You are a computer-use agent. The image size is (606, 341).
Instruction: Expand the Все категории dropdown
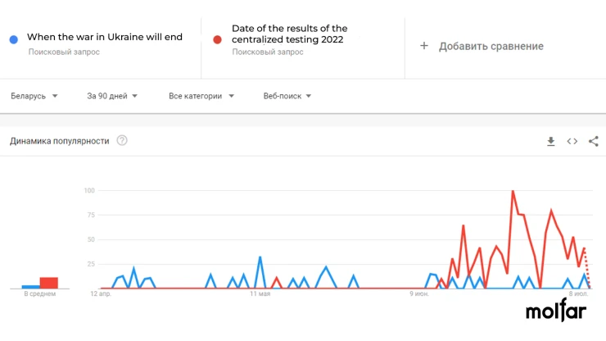click(201, 96)
